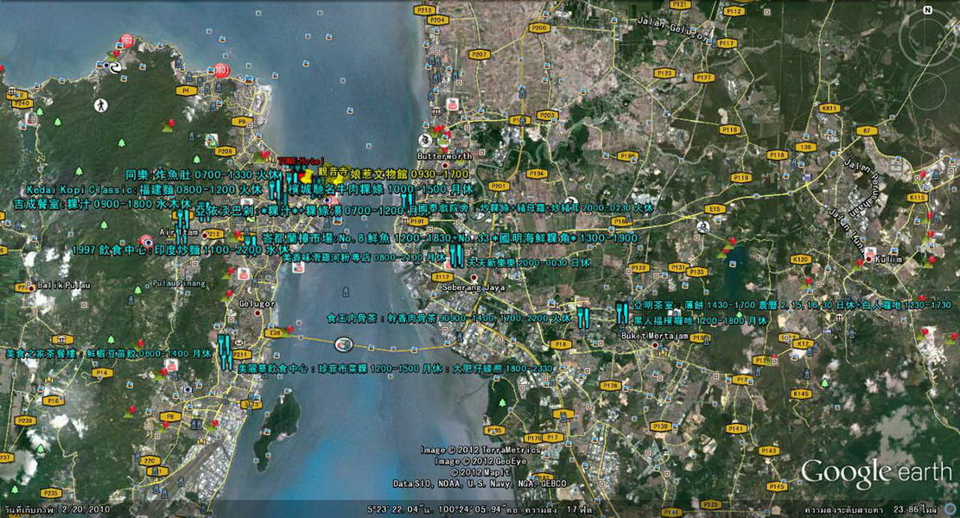
Task: Open the 娘惹文物館 0930-1700 placemark label
Action: coord(410,174)
